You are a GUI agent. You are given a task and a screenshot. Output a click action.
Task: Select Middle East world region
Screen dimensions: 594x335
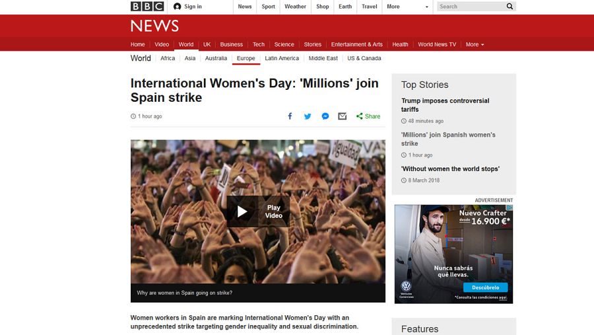coord(323,58)
